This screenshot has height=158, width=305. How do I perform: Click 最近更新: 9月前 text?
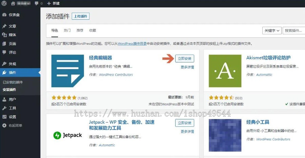(x=181, y=97)
